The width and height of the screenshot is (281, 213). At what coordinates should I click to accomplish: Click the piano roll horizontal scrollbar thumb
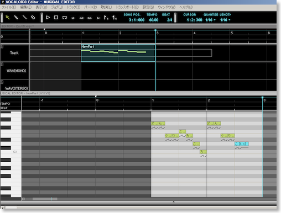tap(45, 199)
